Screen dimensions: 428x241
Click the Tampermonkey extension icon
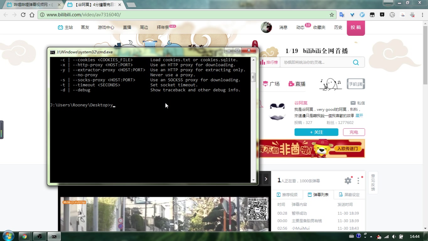click(x=372, y=15)
